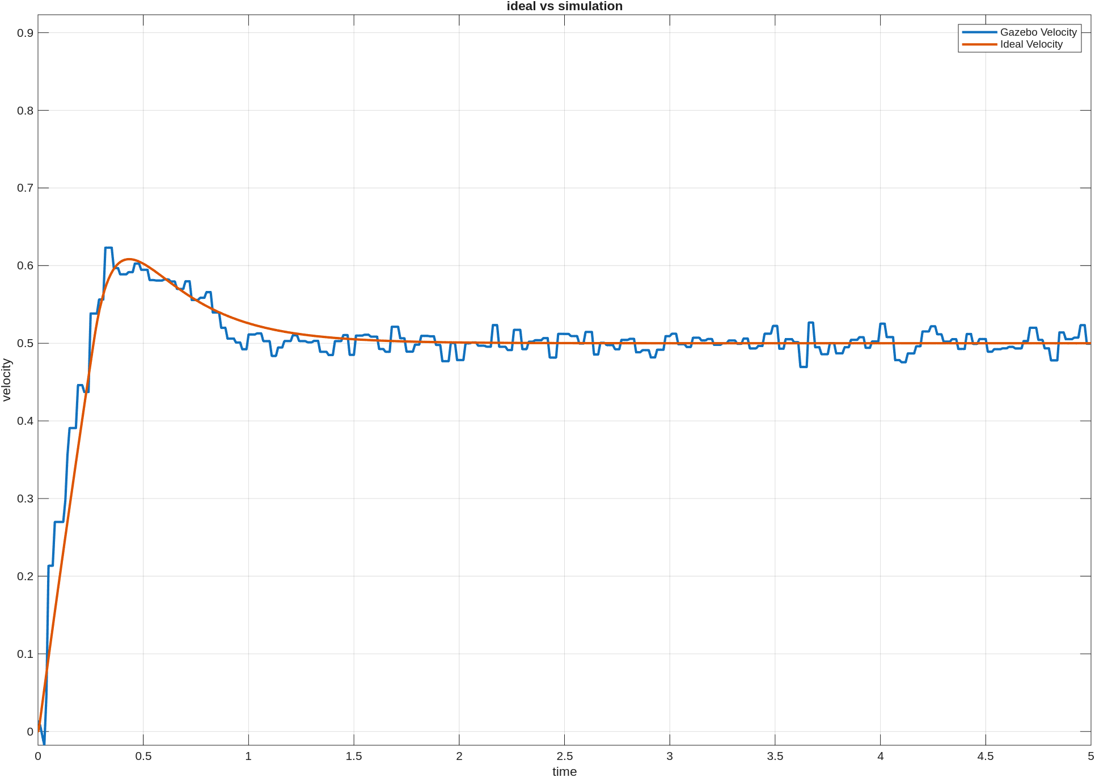Click the y-axis tick label 0.6
The height and width of the screenshot is (777, 1095).
tap(25, 265)
